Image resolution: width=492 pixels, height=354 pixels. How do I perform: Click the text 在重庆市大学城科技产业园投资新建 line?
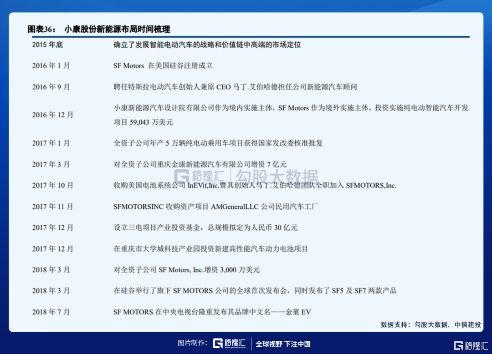pyautogui.click(x=210, y=249)
